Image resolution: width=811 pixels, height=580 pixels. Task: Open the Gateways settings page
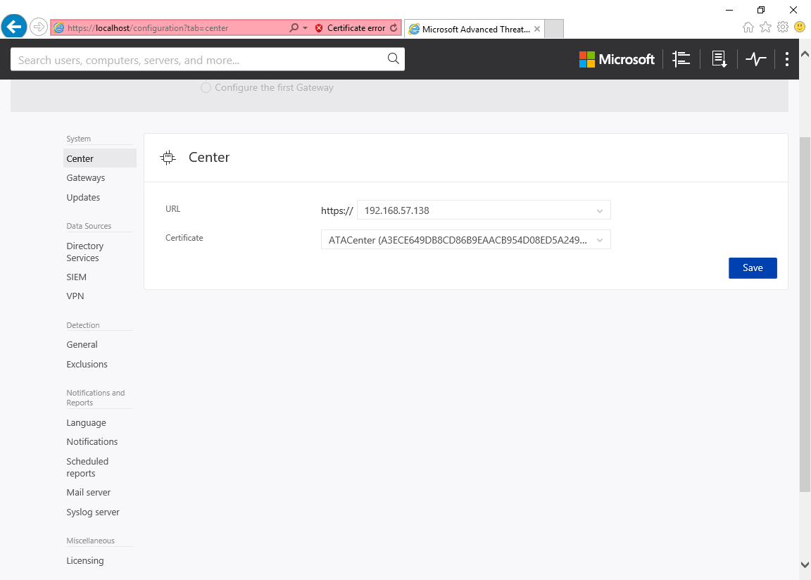[x=86, y=178]
